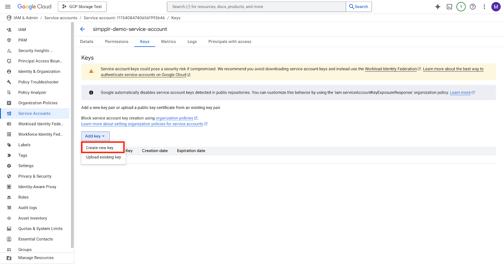Open the Workload Identity Federation link
This screenshot has width=503, height=264.
pyautogui.click(x=390, y=69)
